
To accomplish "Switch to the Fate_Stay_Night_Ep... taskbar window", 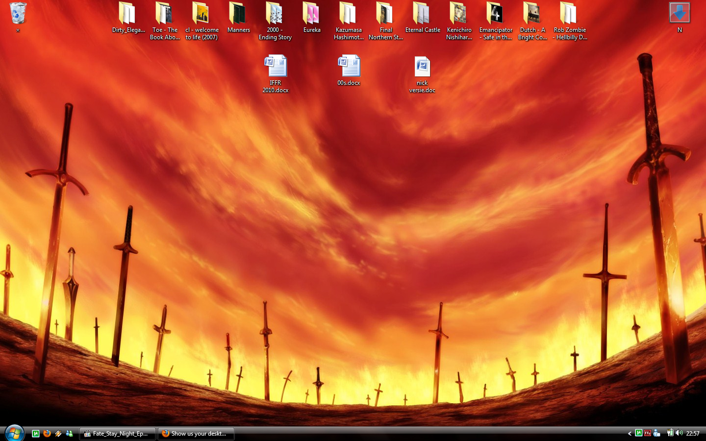I will (x=118, y=434).
